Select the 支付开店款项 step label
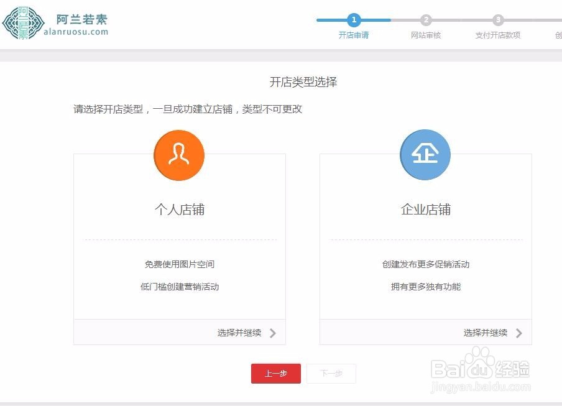Viewport: 562px width, 406px height. point(498,35)
